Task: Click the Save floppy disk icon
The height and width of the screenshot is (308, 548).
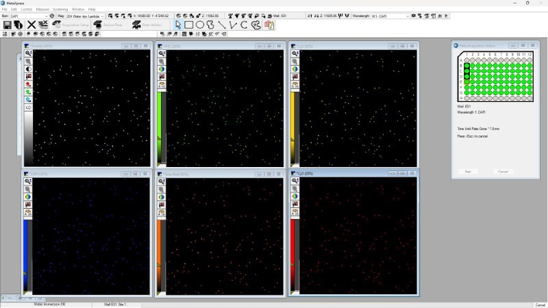Action: tap(8, 25)
